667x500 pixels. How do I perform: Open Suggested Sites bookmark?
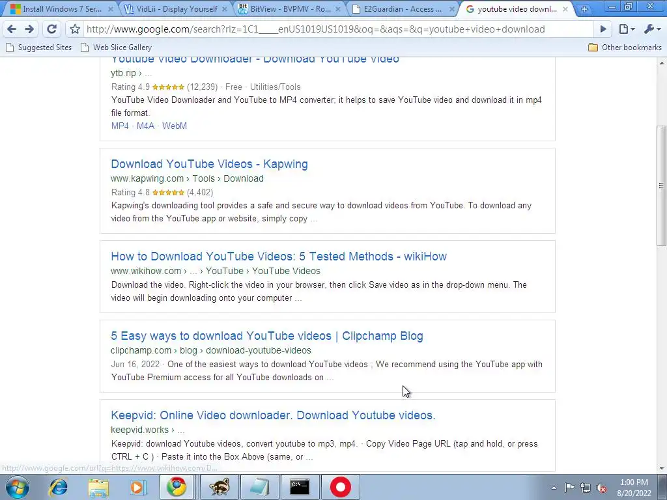coord(39,47)
